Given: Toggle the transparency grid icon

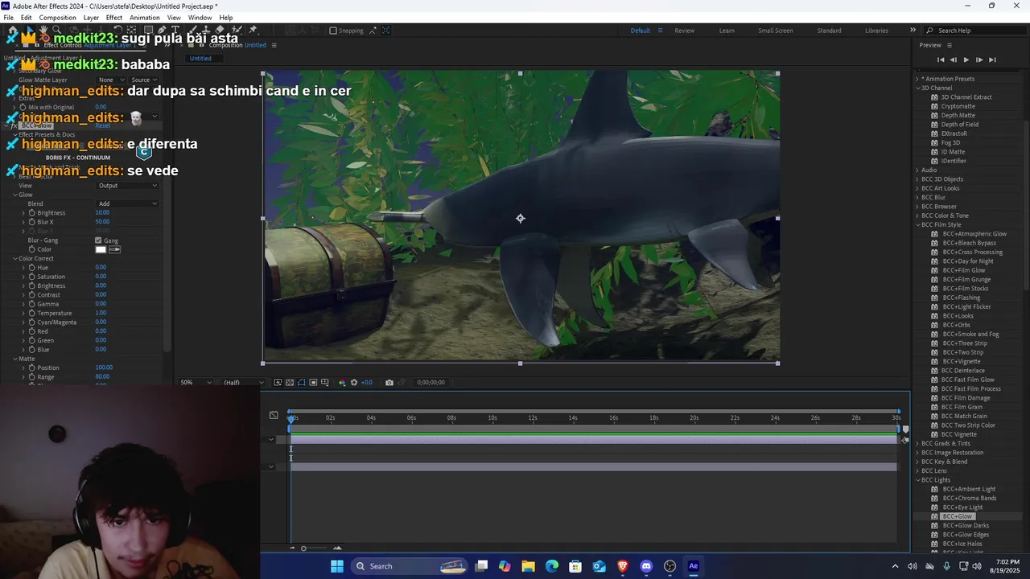Looking at the screenshot, I should pos(290,382).
